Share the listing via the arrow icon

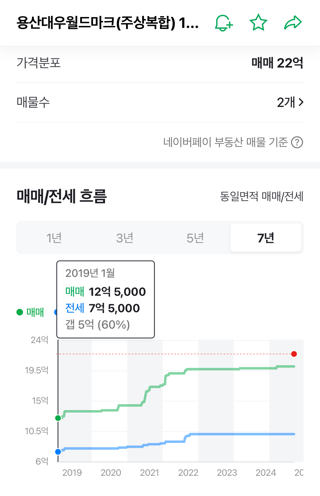click(x=293, y=23)
